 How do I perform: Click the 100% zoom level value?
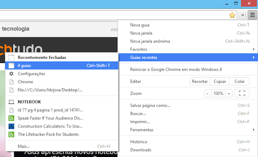[218, 93]
